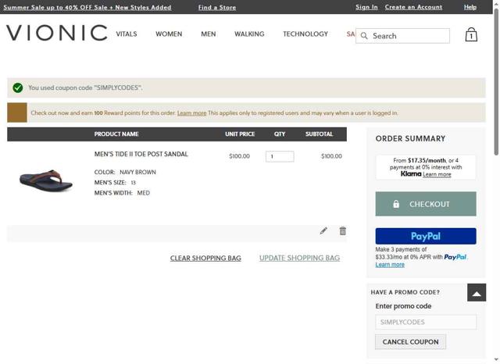Open the Walking menu

tap(249, 34)
